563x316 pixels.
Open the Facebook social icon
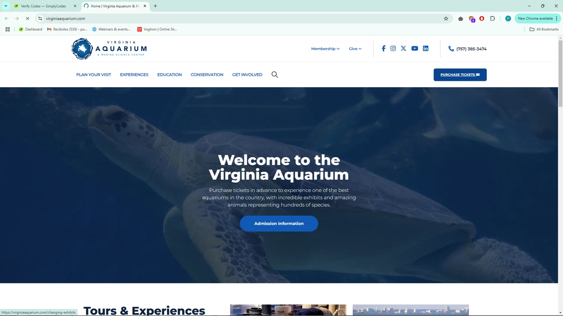pyautogui.click(x=383, y=48)
